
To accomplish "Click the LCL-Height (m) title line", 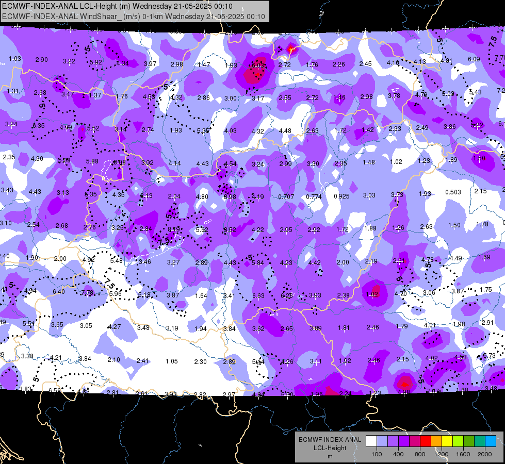I will click(x=117, y=6).
